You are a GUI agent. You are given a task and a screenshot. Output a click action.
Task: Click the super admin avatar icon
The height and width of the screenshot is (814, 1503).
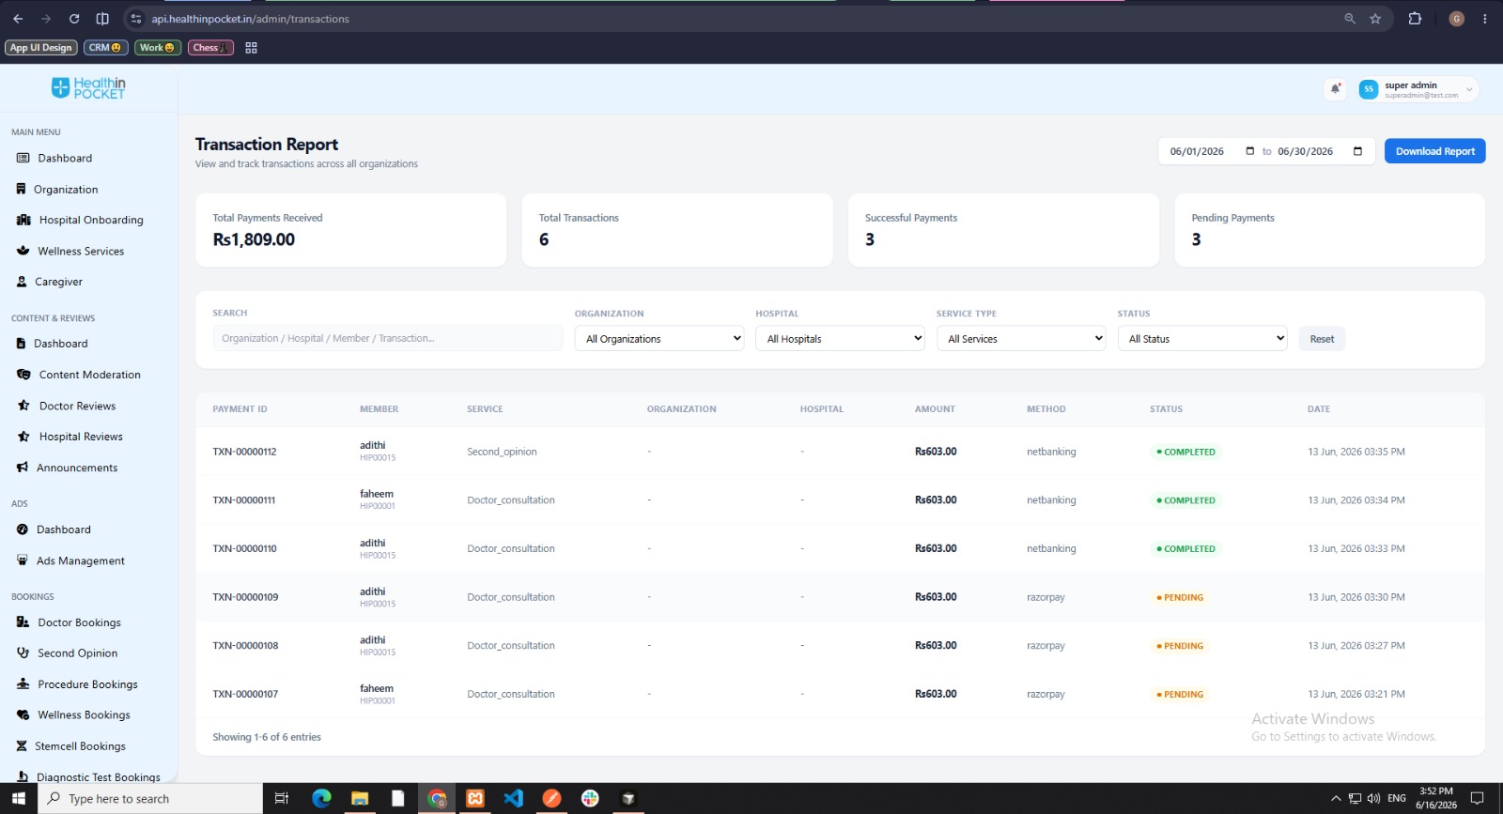tap(1369, 89)
